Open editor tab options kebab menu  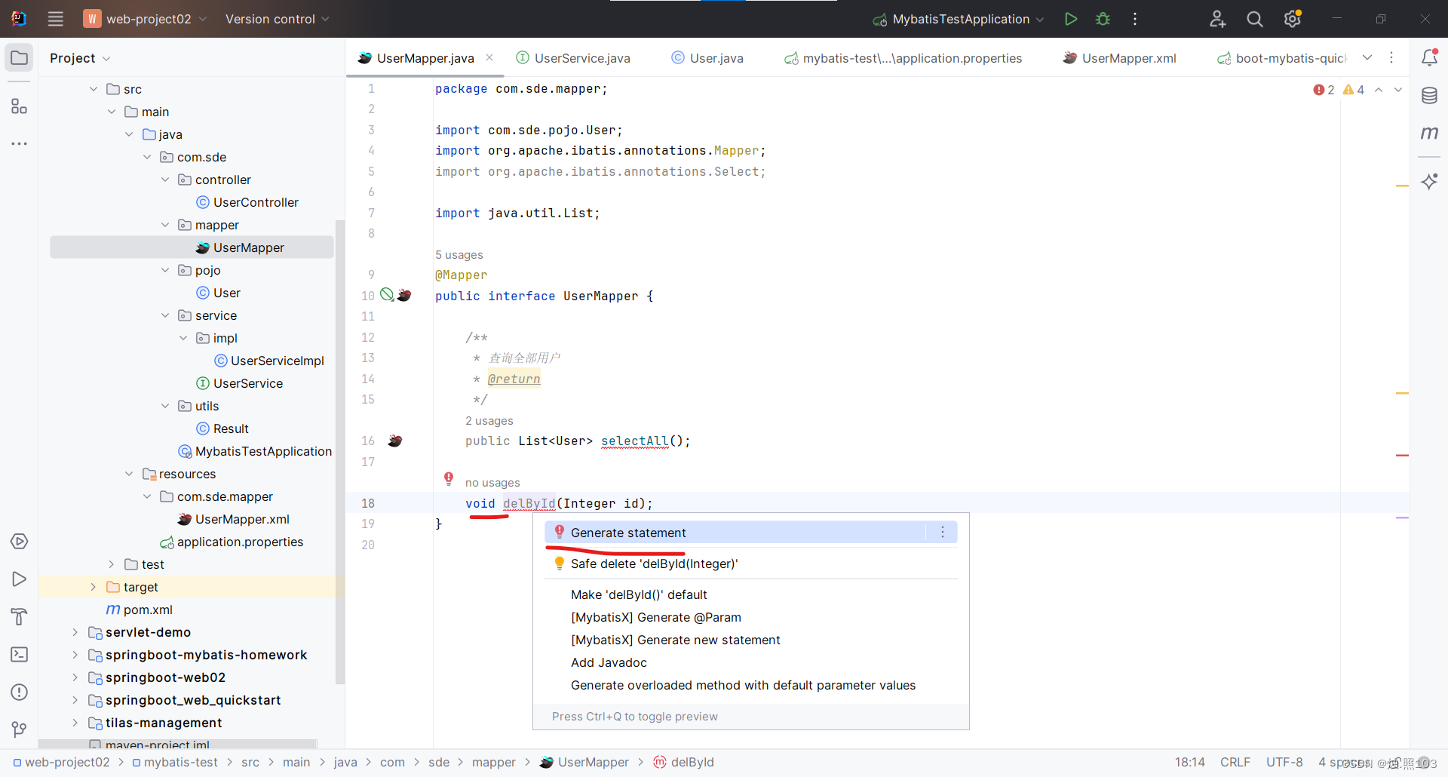pos(1391,58)
